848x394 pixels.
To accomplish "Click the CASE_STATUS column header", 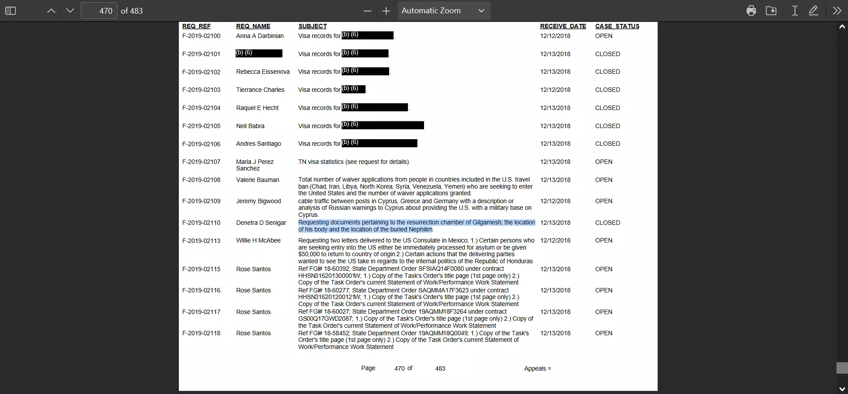I will (x=617, y=26).
